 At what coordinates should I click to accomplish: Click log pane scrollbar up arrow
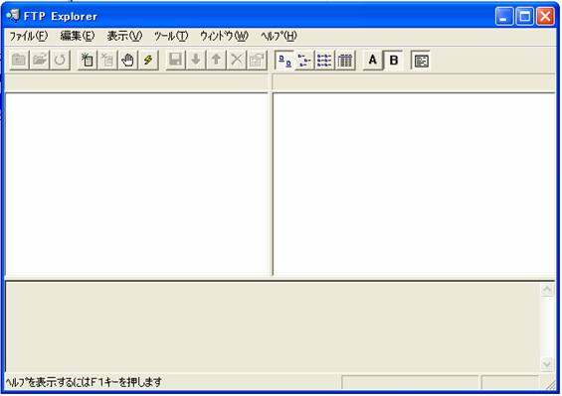click(547, 289)
